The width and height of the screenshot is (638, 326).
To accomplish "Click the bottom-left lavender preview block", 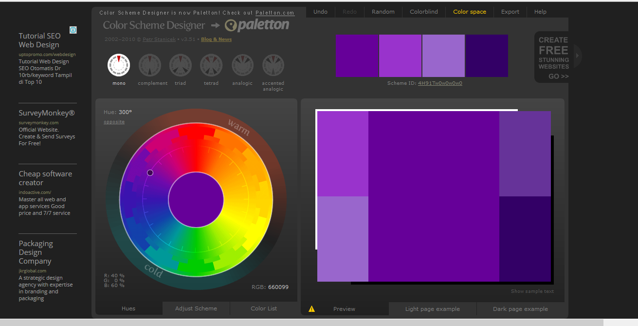I will click(343, 239).
